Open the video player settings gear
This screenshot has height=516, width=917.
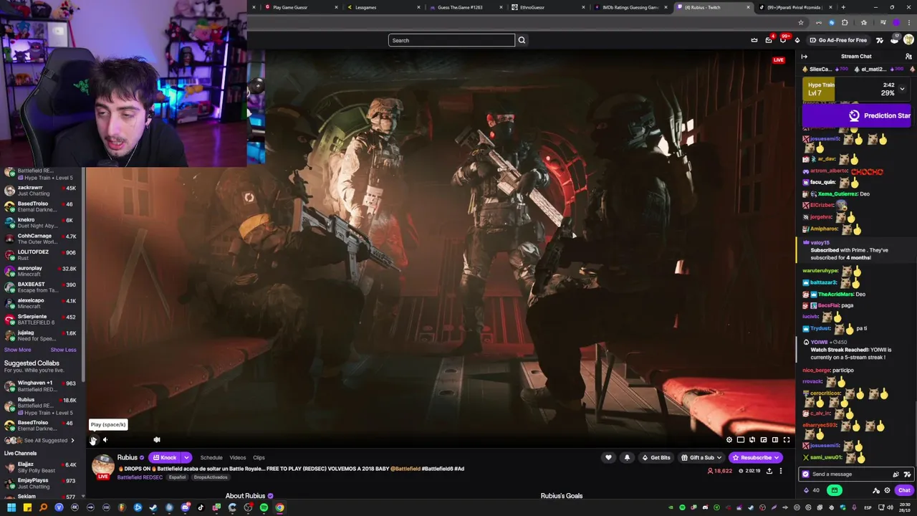point(729,440)
